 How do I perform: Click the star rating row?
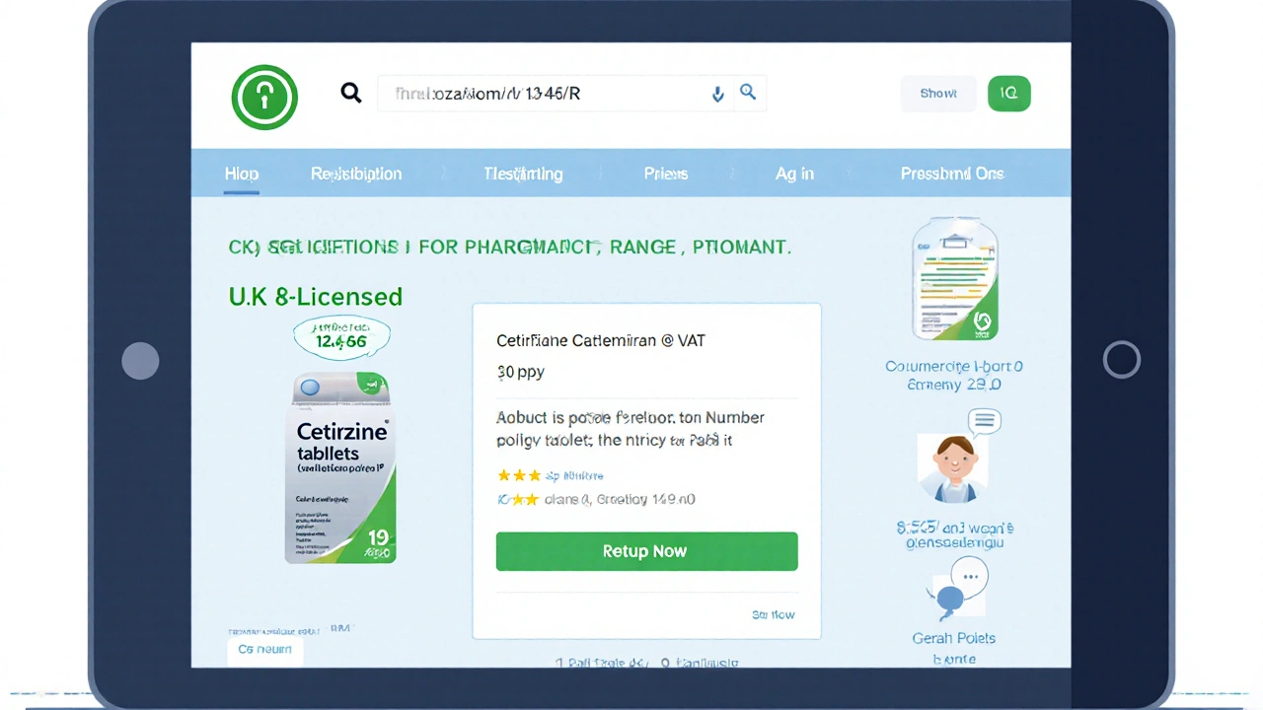point(550,475)
